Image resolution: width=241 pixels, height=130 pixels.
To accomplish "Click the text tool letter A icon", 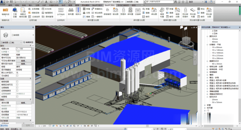I will 46,2.
